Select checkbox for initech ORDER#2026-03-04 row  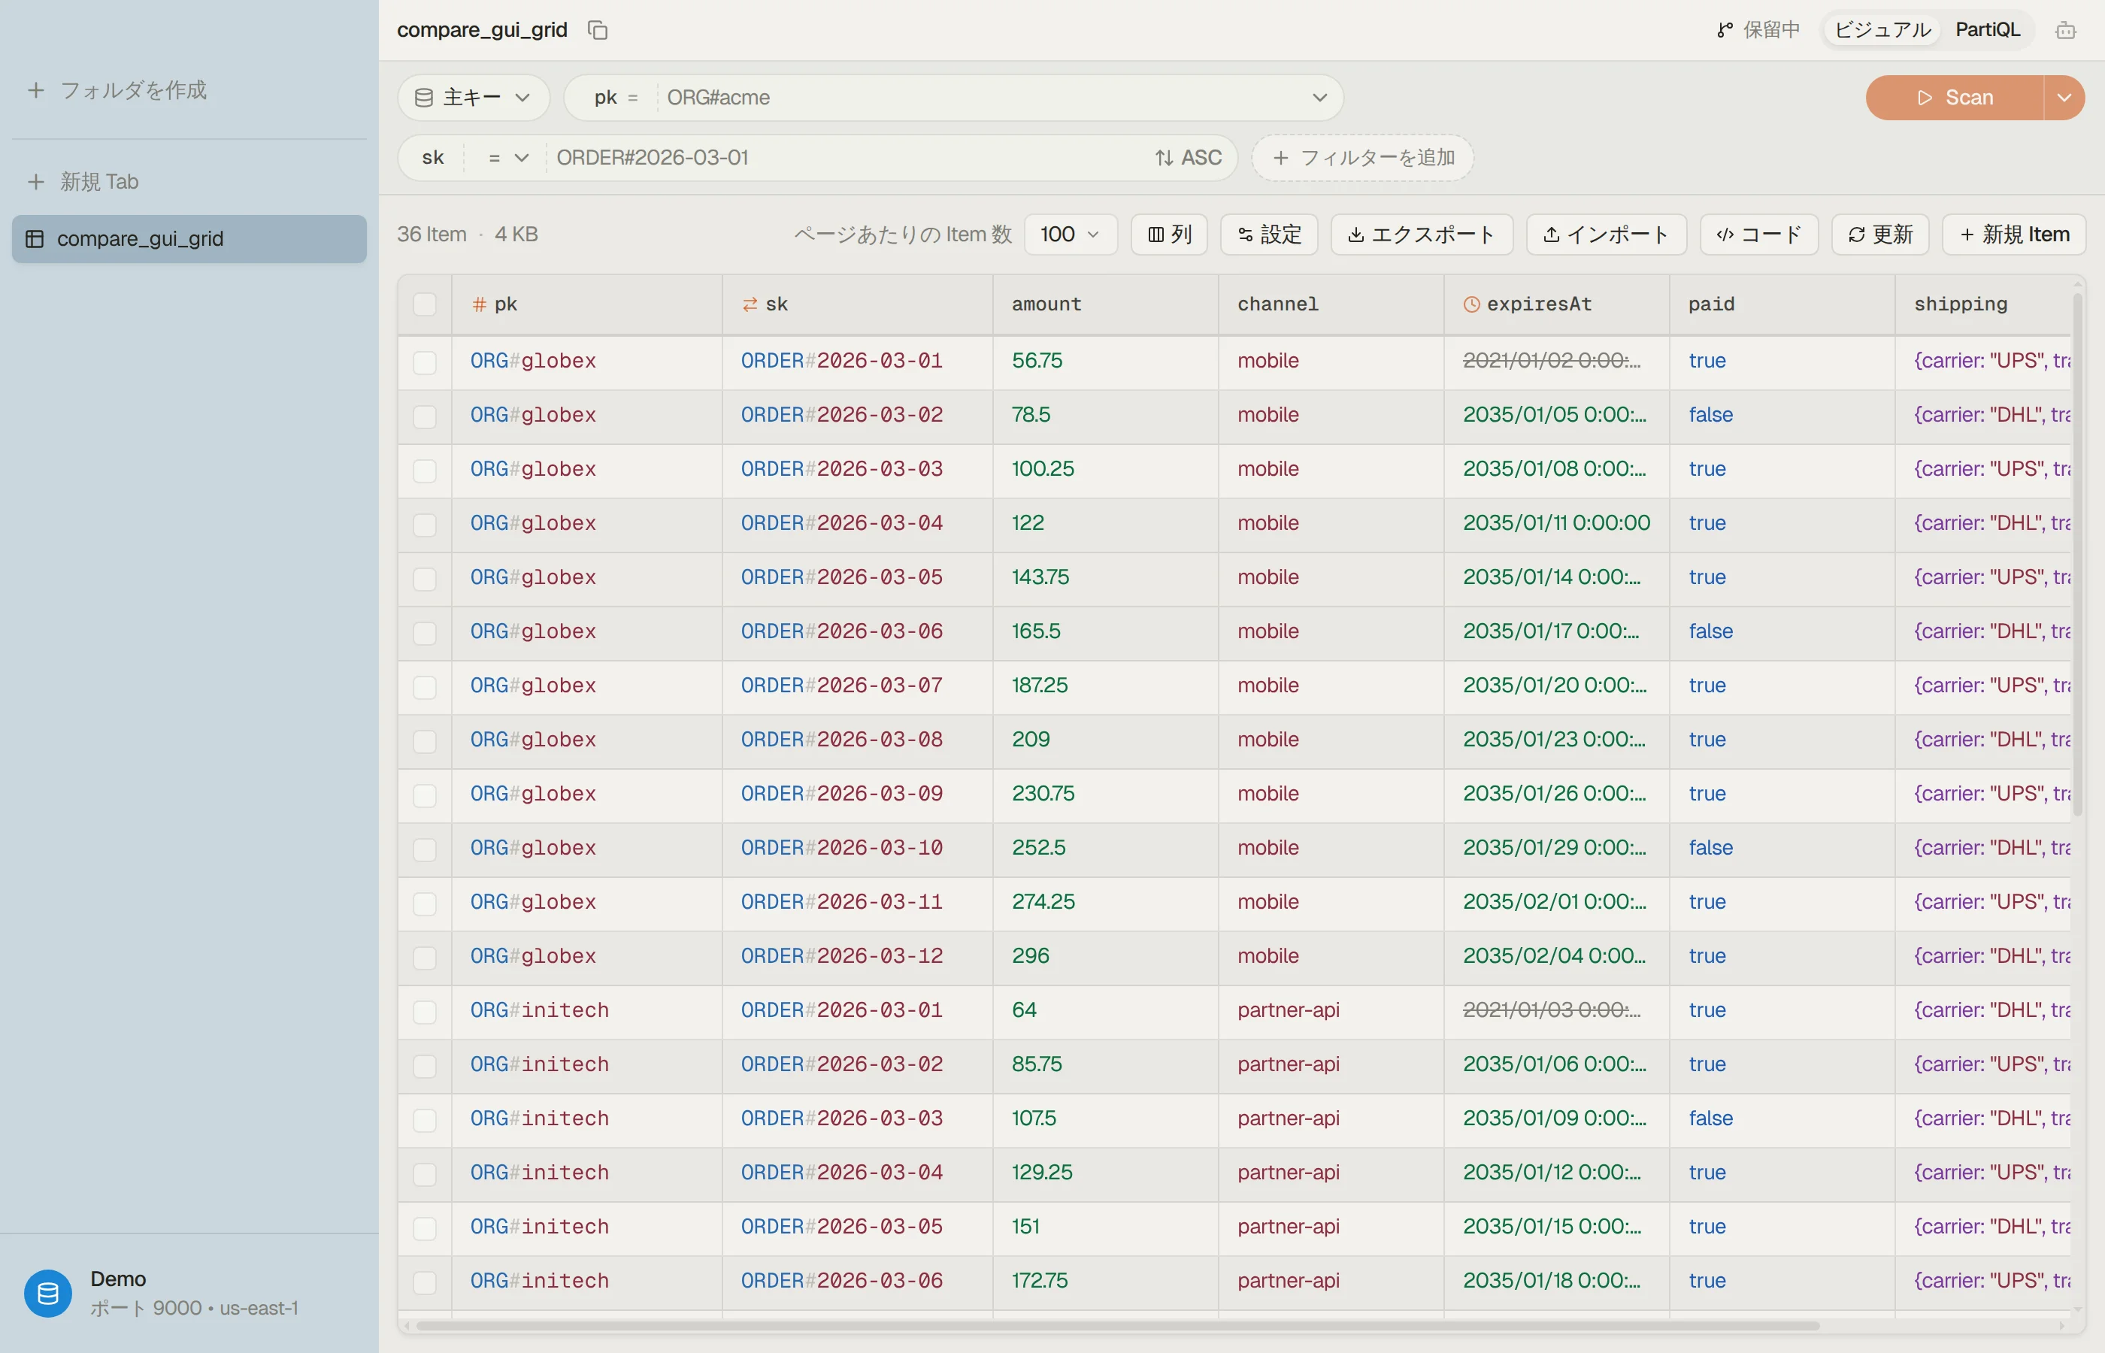424,1174
